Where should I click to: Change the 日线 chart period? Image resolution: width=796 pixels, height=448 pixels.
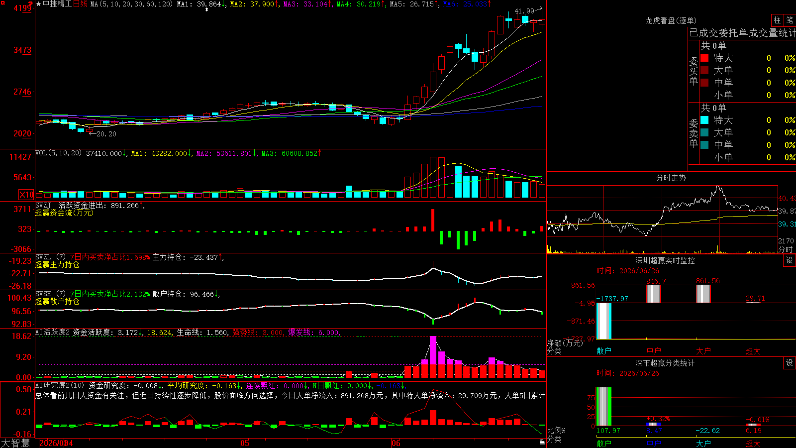coord(80,4)
